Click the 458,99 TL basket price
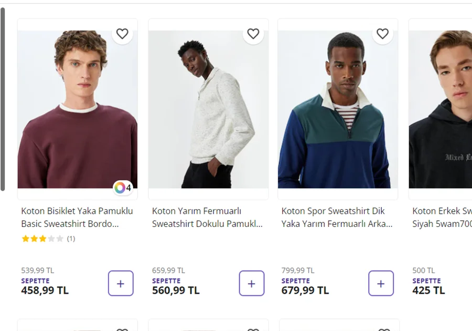 tap(45, 290)
